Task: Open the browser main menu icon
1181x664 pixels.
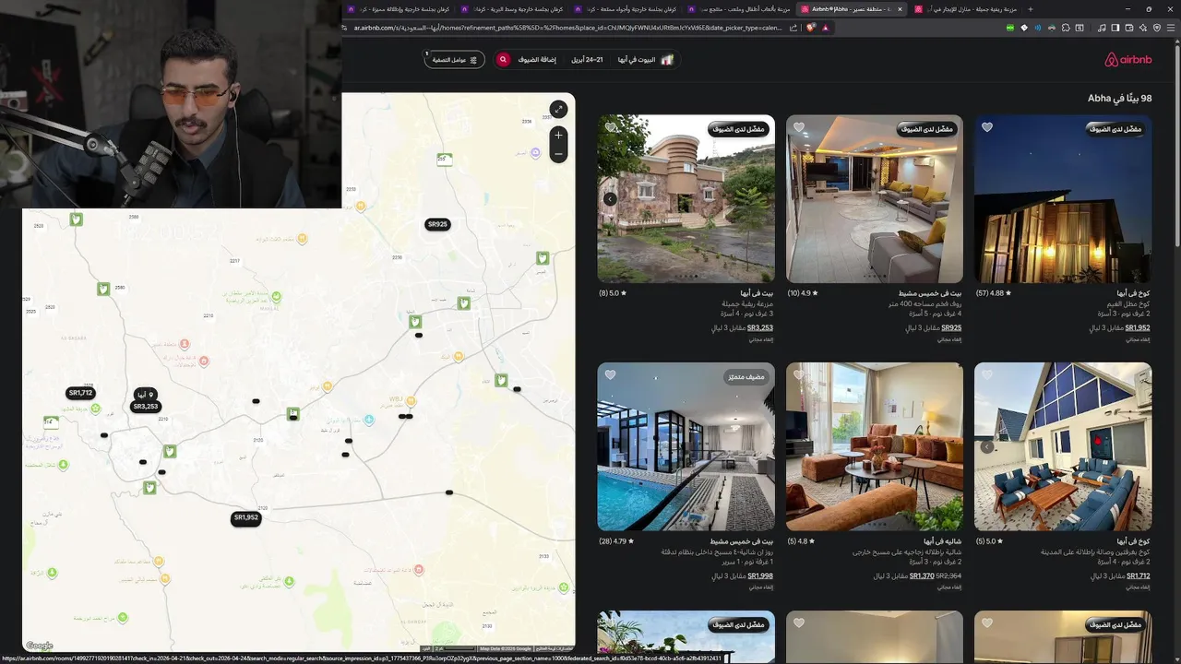Action: click(x=1172, y=28)
